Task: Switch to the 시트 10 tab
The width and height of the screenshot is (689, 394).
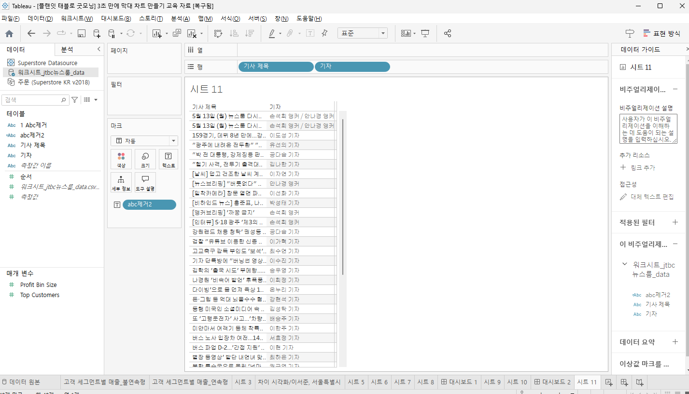Action: click(x=517, y=382)
